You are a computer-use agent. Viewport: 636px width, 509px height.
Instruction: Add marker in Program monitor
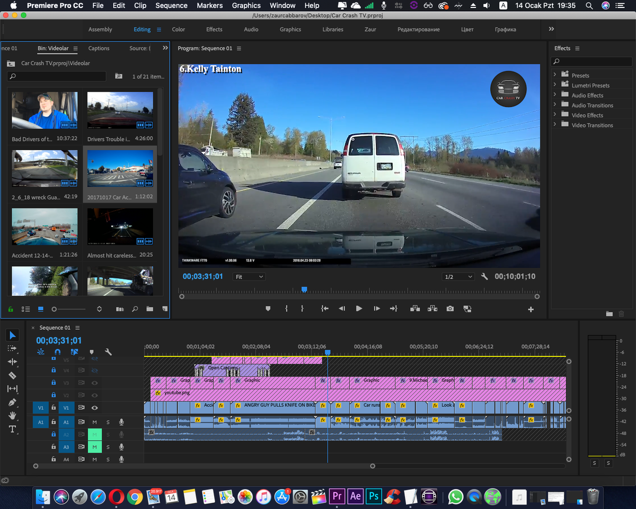[x=268, y=309]
